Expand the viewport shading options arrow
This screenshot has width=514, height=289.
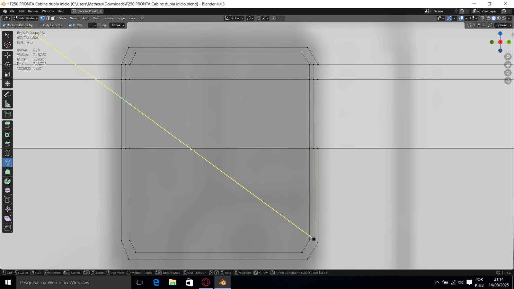(x=509, y=18)
